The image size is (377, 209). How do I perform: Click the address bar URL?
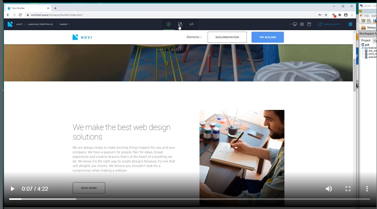56,15
